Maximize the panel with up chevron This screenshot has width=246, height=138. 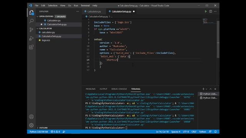(x=211, y=89)
